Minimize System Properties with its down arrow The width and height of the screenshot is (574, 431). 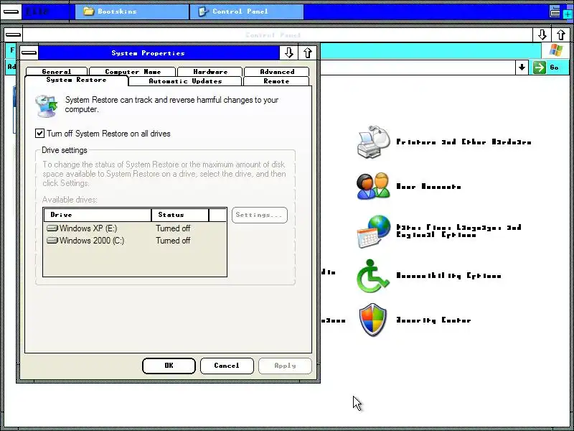pos(289,53)
